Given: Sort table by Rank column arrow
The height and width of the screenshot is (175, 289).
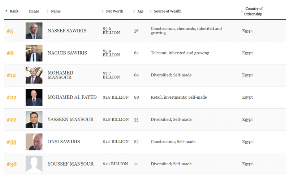Looking at the screenshot, I should pos(6,11).
